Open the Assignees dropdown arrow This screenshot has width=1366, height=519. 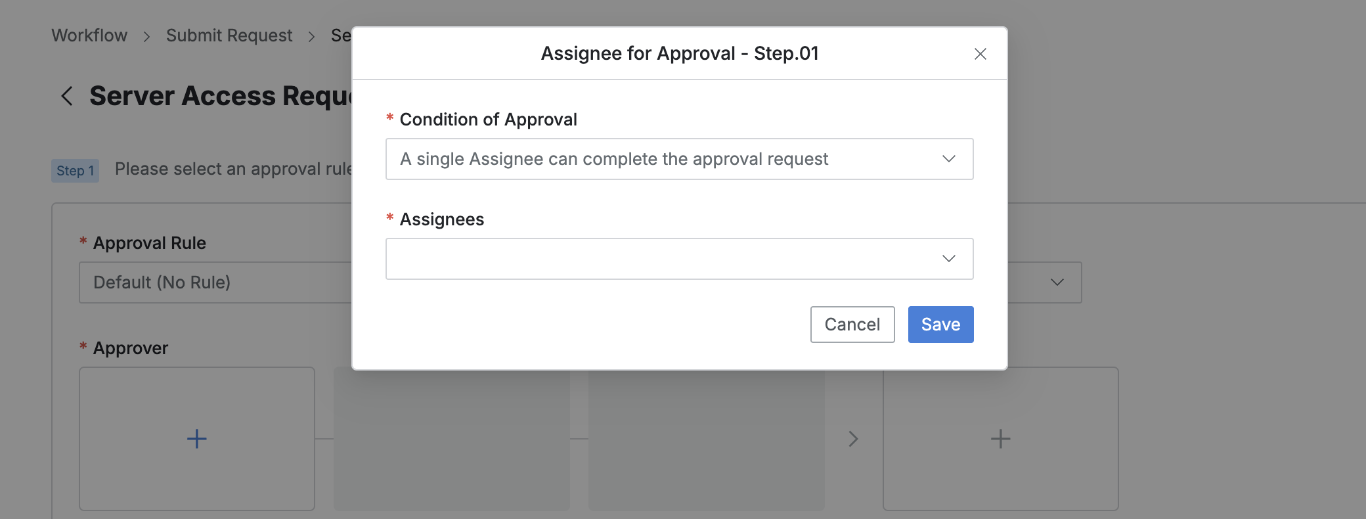click(948, 259)
